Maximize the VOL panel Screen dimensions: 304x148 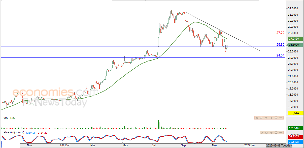coord(261,118)
